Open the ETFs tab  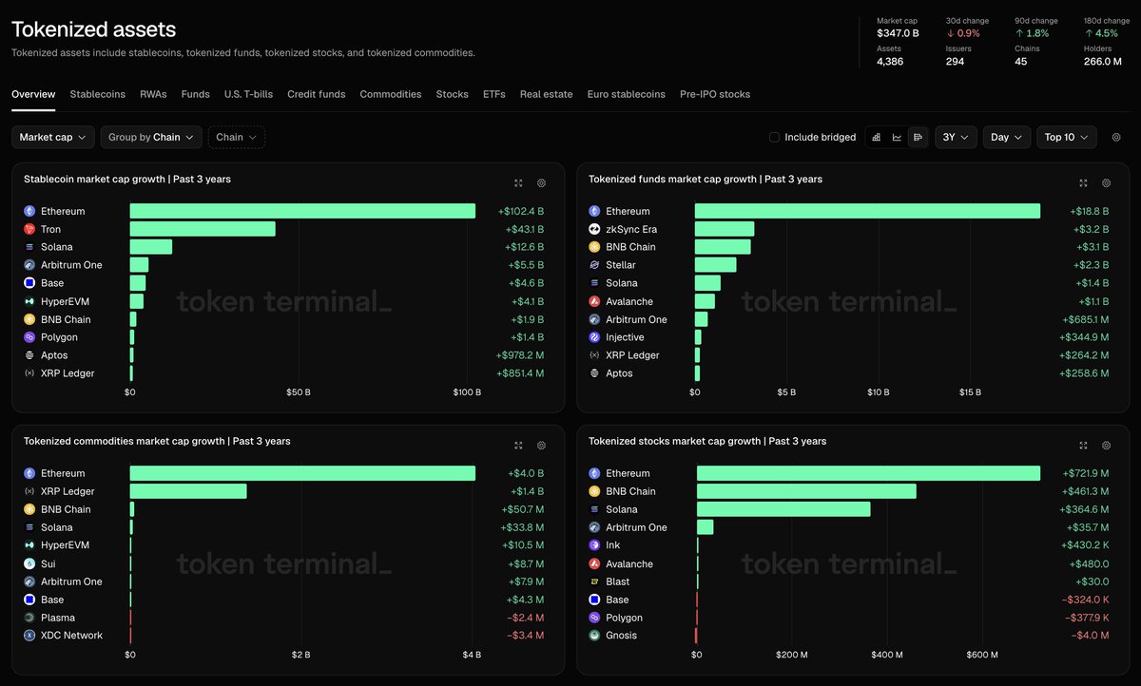(x=493, y=94)
